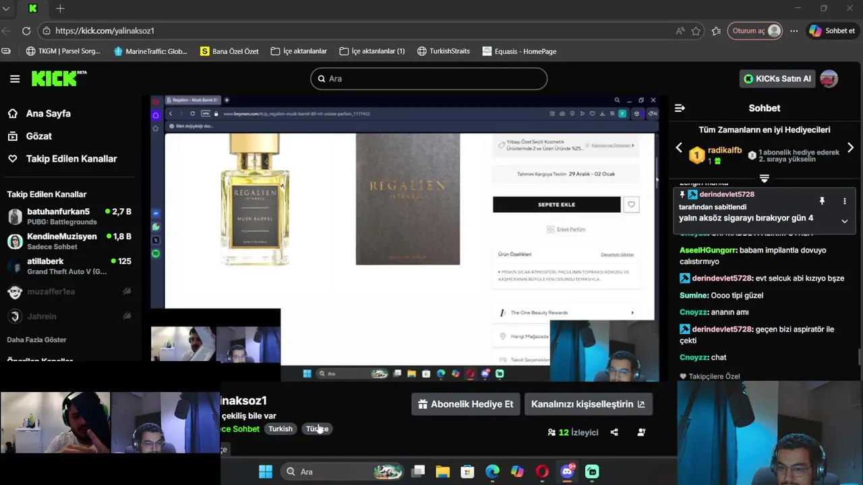Click wishlist heart beside SEPETE EKLE
Screen dimensions: 863x485
631,205
